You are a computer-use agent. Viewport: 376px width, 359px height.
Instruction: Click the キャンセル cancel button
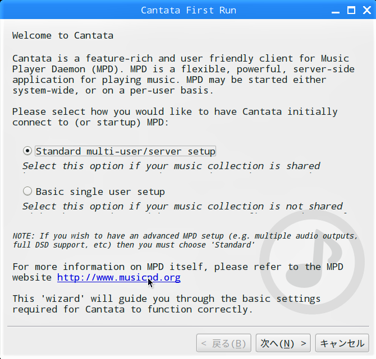[x=342, y=343]
